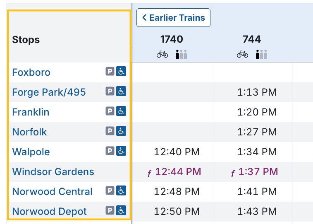Click the wheelchair icon for Walpole
Image resolution: width=313 pixels, height=224 pixels.
pos(121,151)
